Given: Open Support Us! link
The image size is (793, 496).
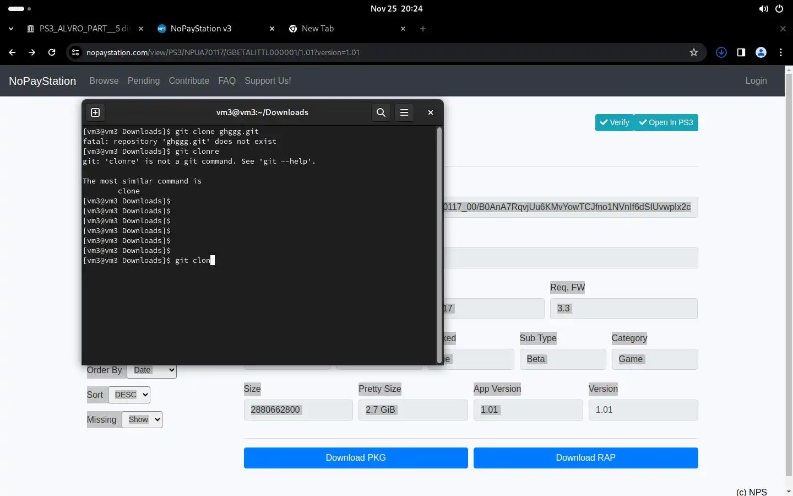Looking at the screenshot, I should (268, 80).
